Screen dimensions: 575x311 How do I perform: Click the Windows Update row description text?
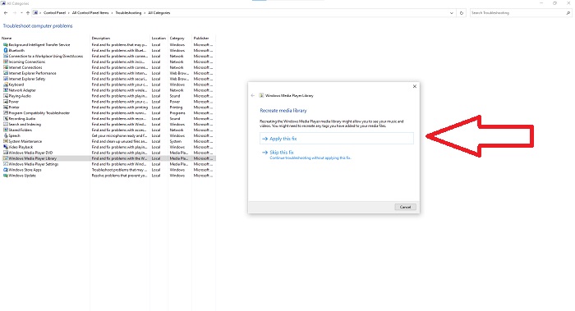click(119, 176)
